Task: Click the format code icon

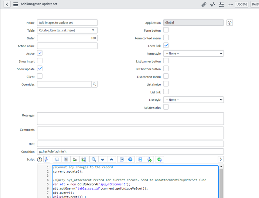Action: 66,159
